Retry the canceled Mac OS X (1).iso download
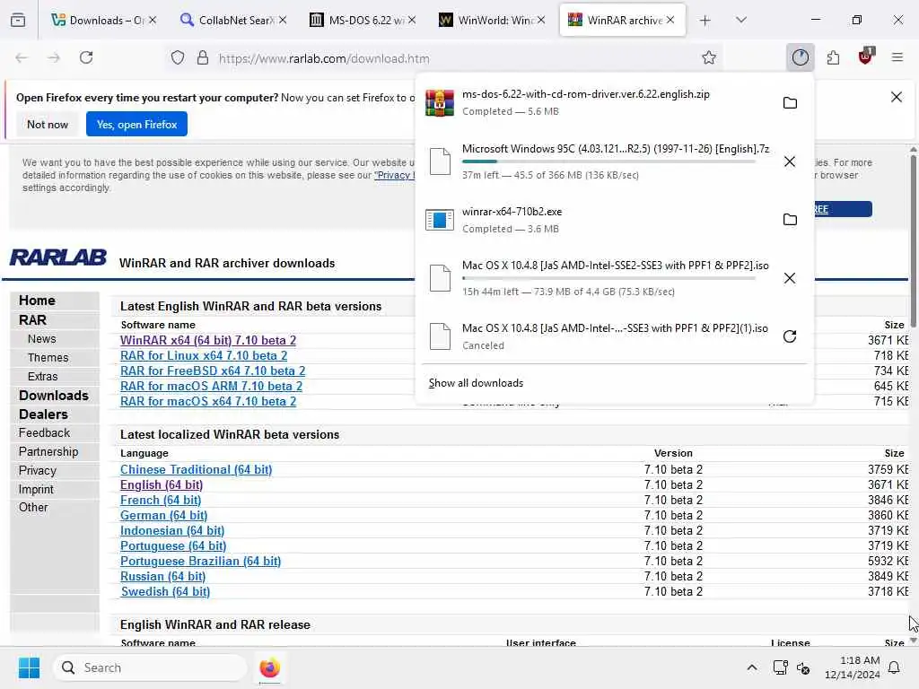Screen dimensions: 919x689 pyautogui.click(x=790, y=336)
